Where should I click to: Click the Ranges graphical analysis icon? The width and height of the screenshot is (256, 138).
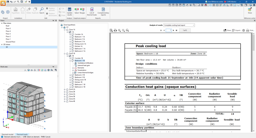tap(82, 11)
